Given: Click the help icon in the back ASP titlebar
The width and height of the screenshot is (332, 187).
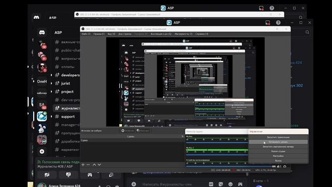Looking at the screenshot, I should pos(272,8).
